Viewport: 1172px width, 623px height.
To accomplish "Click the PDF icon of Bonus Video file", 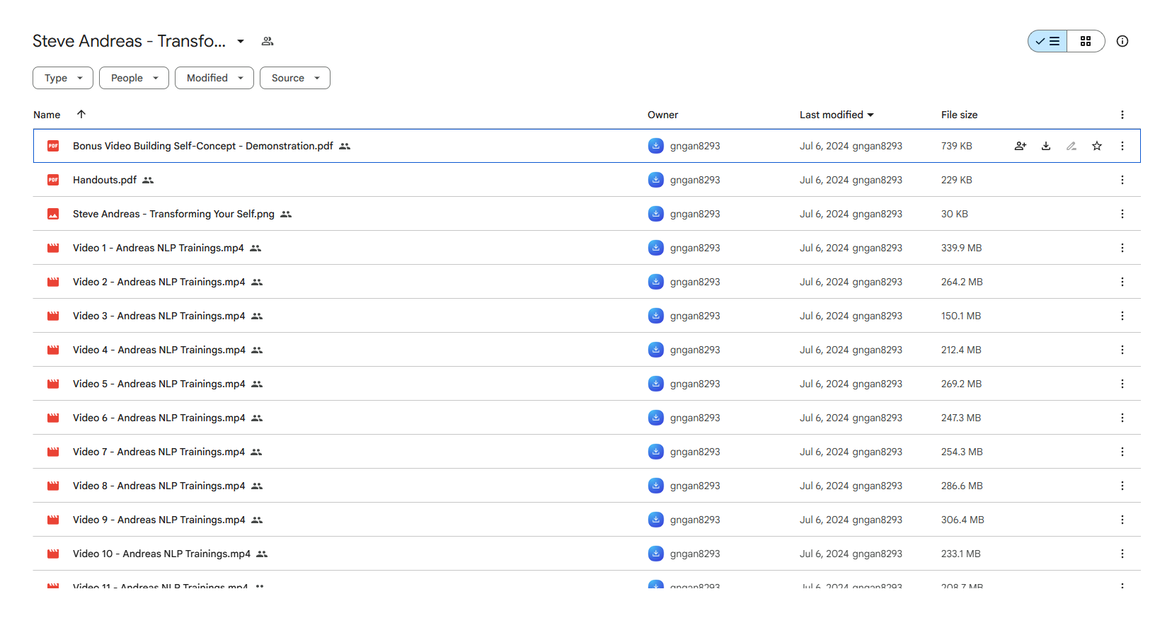I will [x=53, y=146].
